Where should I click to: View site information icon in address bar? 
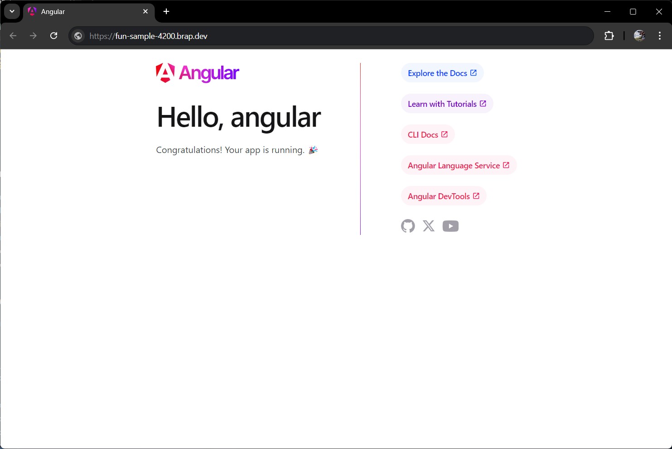pos(78,36)
